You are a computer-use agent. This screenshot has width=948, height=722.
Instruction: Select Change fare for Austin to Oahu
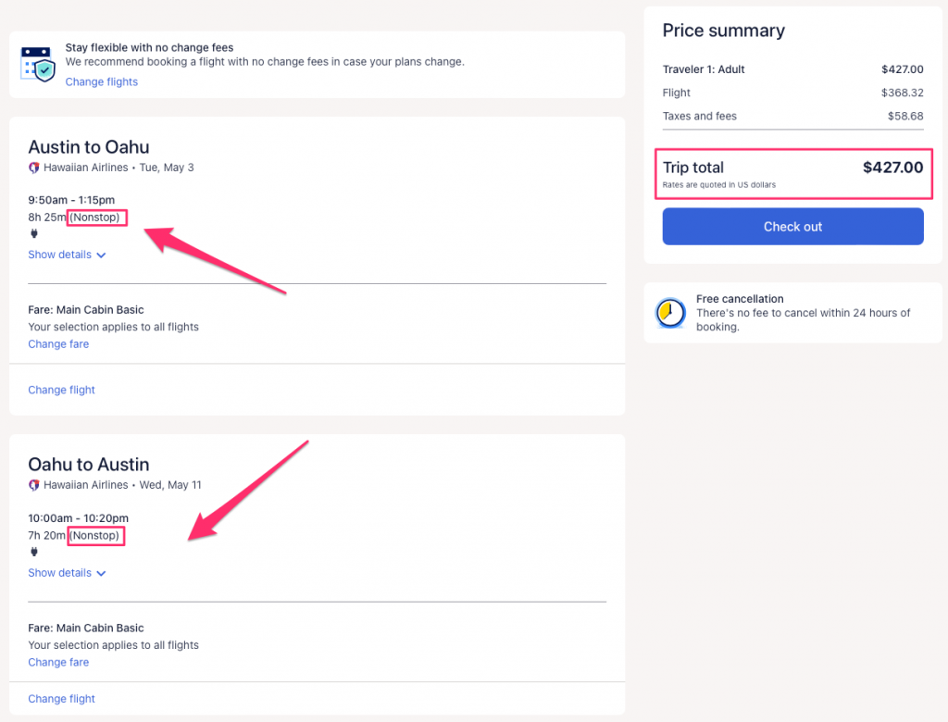pos(58,343)
